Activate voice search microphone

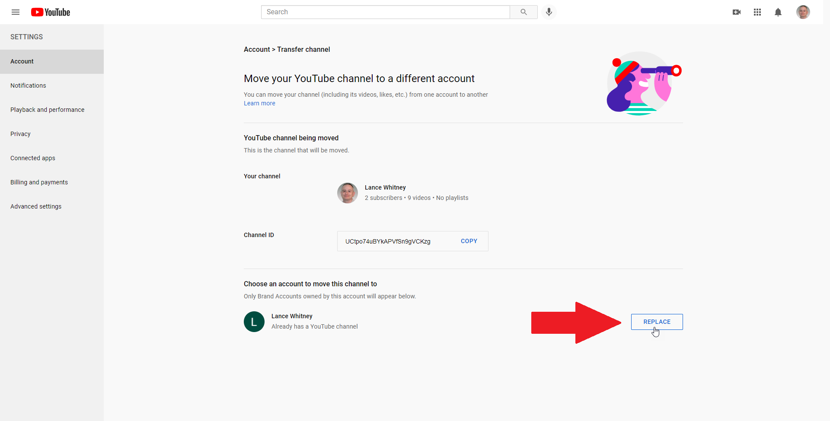(x=549, y=12)
